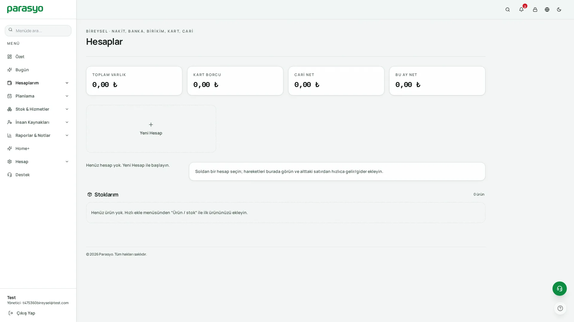
Task: Focus the Menüde ara search field
Action: pyautogui.click(x=38, y=31)
